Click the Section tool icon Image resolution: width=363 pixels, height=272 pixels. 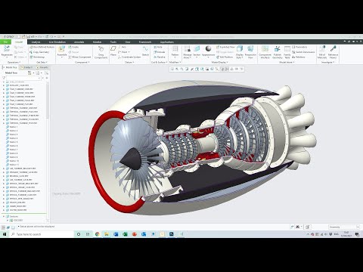197,49
